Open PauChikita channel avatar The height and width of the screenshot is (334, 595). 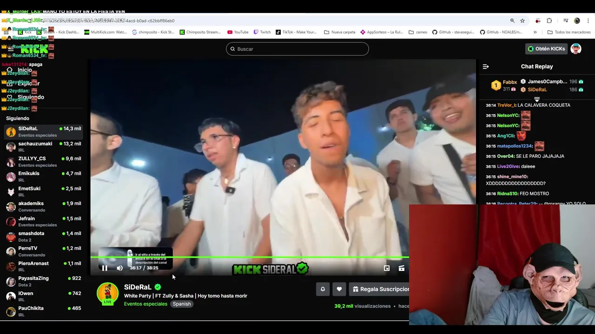(11, 311)
